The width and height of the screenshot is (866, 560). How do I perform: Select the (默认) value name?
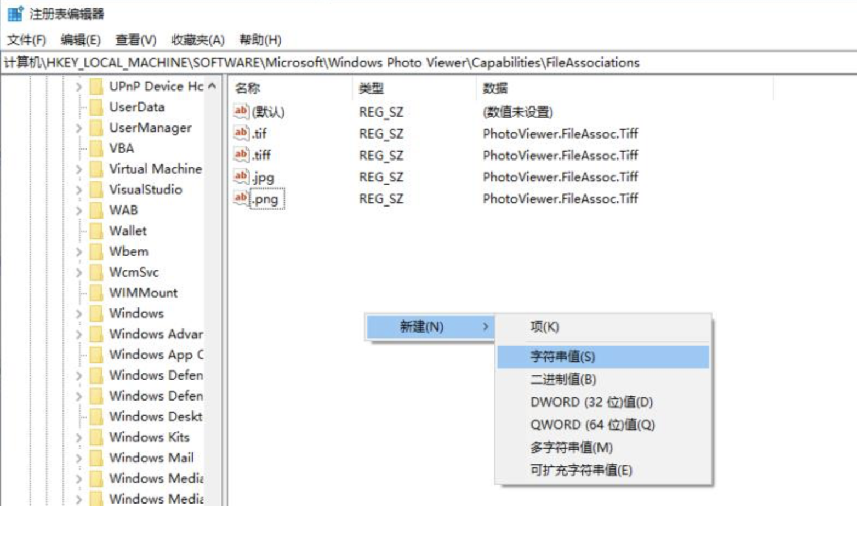(268, 112)
